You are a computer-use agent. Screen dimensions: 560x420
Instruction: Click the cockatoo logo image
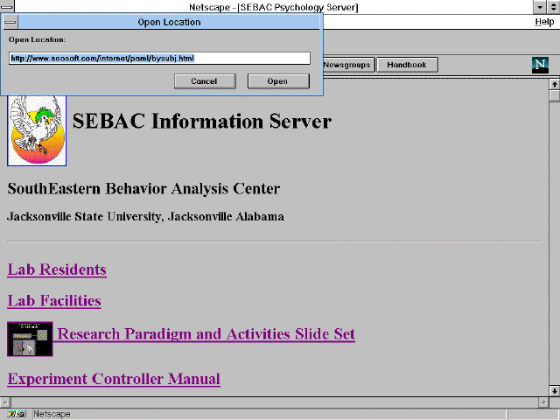click(x=37, y=130)
